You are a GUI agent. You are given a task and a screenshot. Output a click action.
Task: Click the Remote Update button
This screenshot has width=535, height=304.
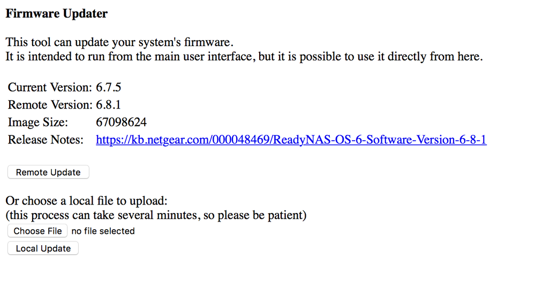pyautogui.click(x=48, y=172)
